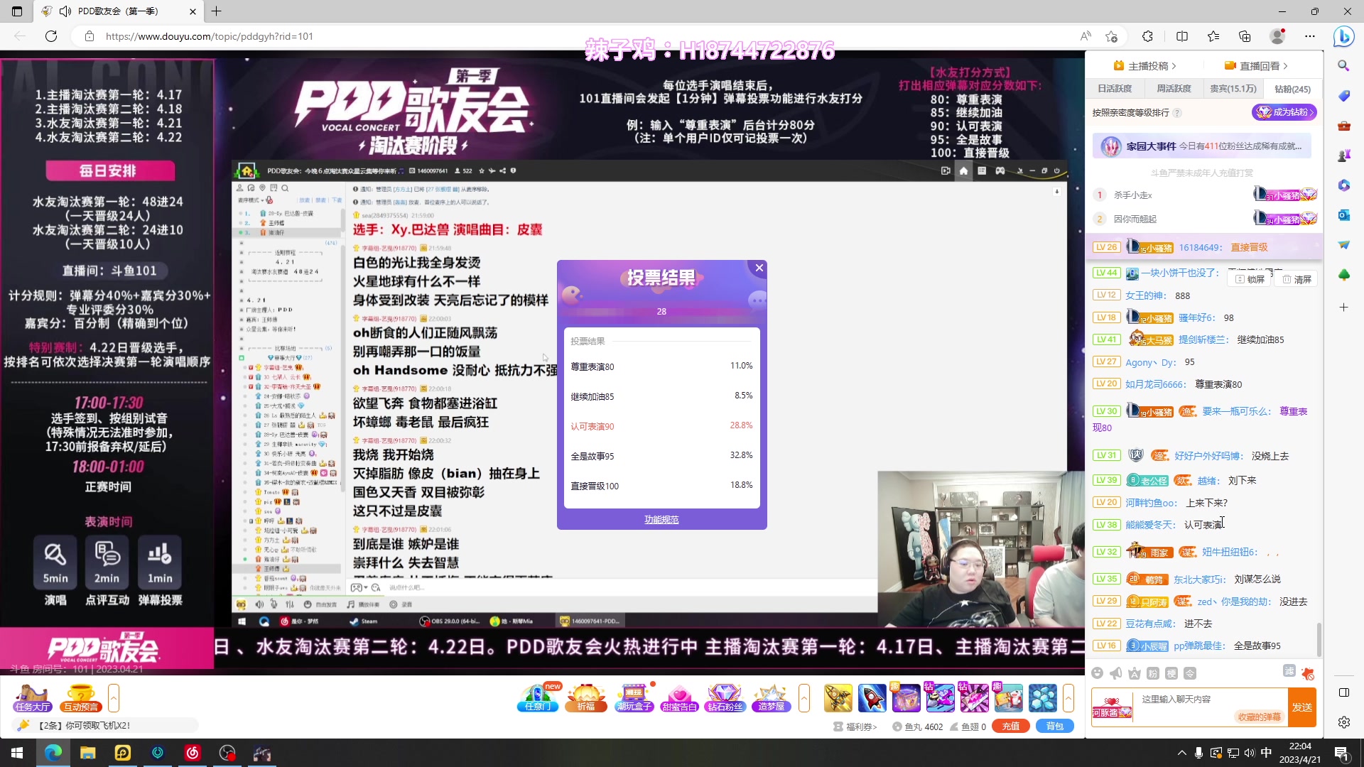Open Bing chat button in Edge

[1343, 36]
